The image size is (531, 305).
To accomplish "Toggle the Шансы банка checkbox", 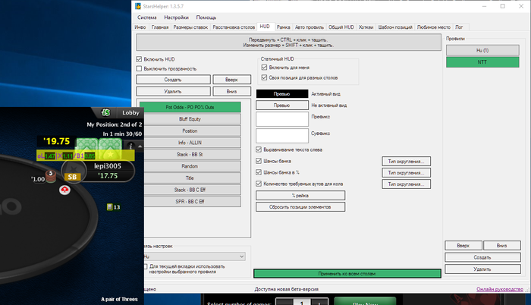I will 259,161.
